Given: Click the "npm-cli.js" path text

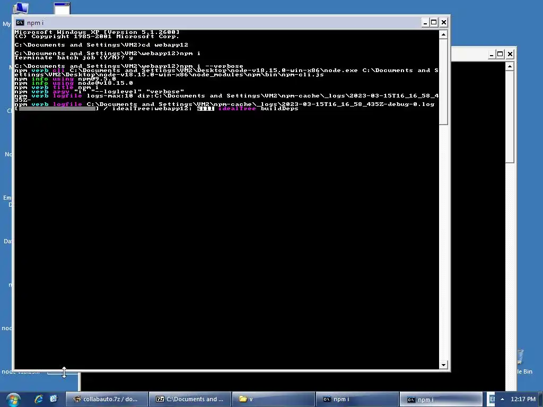Looking at the screenshot, I should point(303,75).
